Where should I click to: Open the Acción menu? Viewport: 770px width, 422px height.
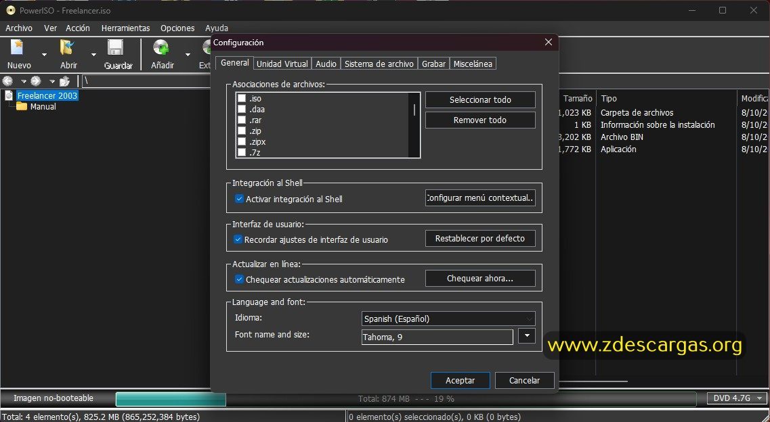coord(78,28)
